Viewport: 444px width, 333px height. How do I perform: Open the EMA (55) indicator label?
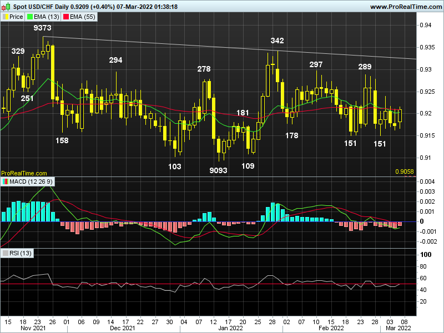[x=79, y=17]
